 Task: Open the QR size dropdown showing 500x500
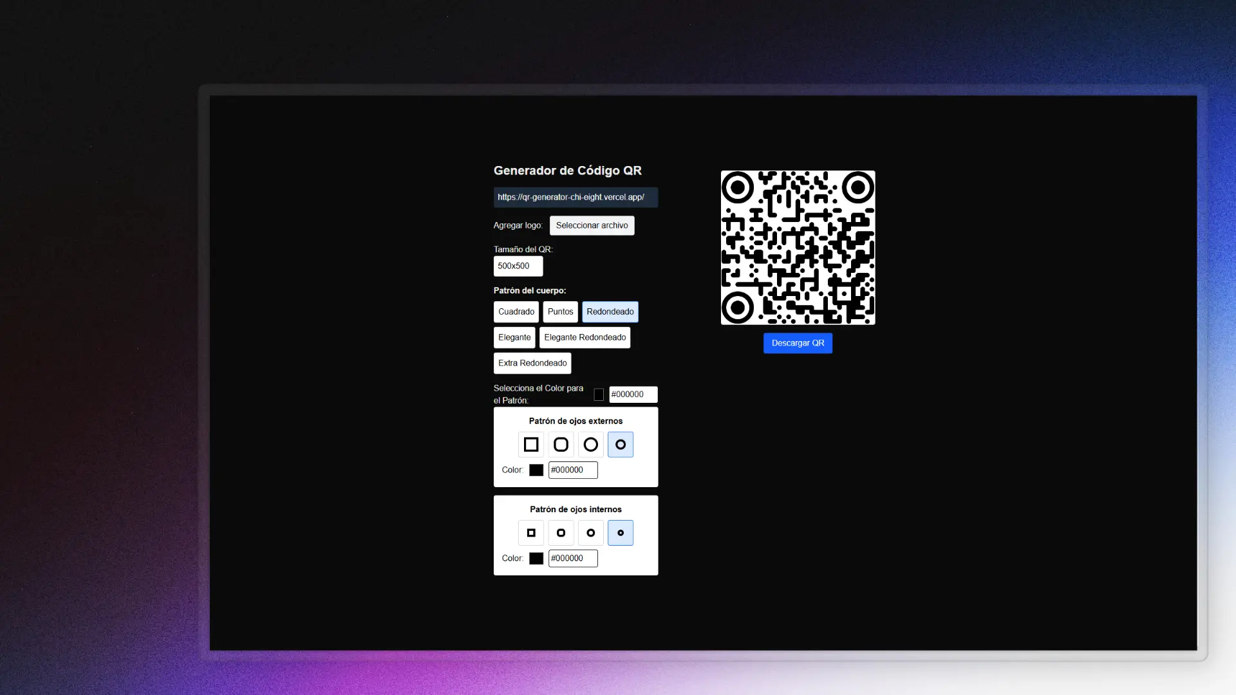pyautogui.click(x=518, y=266)
